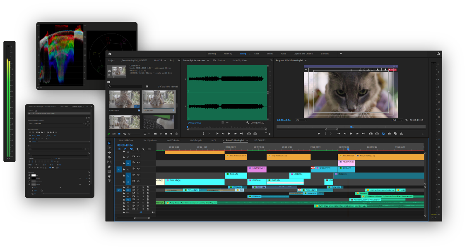This screenshot has width=467, height=250.
Task: Open sort icons dropdown in Project panel
Action: pyautogui.click(x=146, y=134)
